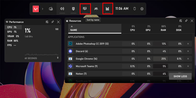This screenshot has height=98, width=196.
Task: Select the Adobe Photoshop CC 2019 row
Action: (x=130, y=44)
